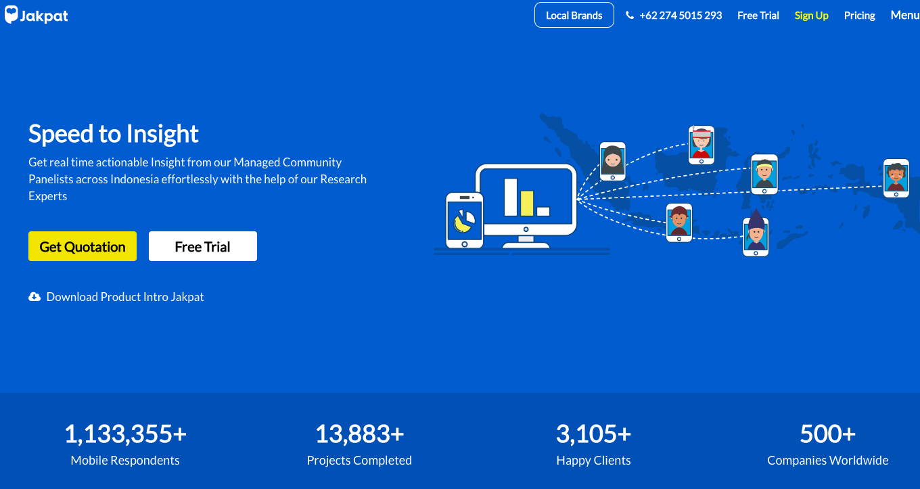The image size is (920, 489).
Task: Open the Local Brands page
Action: 574,16
